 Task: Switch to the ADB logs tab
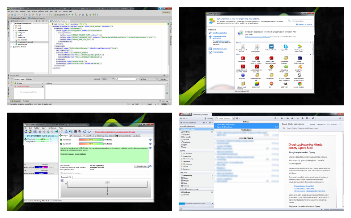pyautogui.click(x=30, y=79)
